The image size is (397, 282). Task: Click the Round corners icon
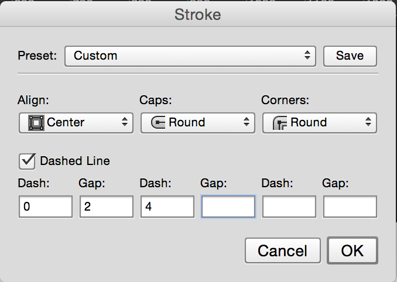pos(280,123)
